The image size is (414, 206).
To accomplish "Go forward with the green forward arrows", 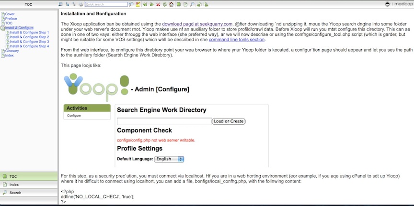I will point(151,4).
